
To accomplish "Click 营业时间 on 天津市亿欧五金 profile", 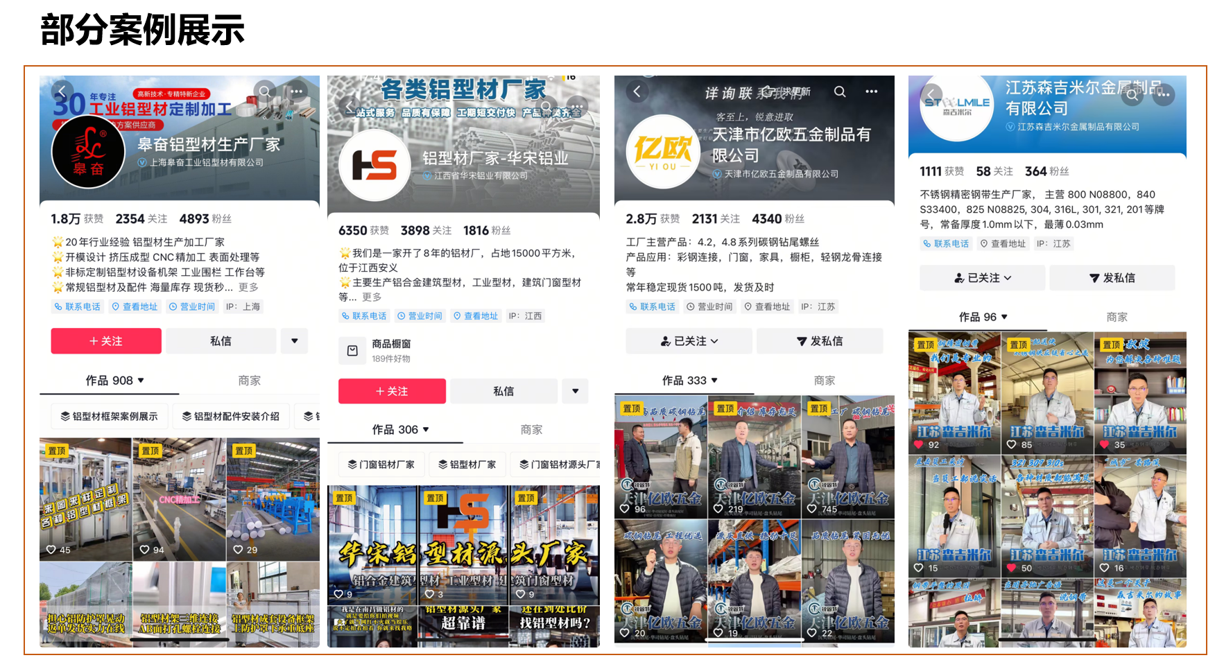I will [x=709, y=306].
